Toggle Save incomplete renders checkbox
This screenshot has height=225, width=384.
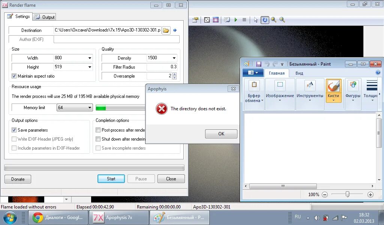click(98, 148)
